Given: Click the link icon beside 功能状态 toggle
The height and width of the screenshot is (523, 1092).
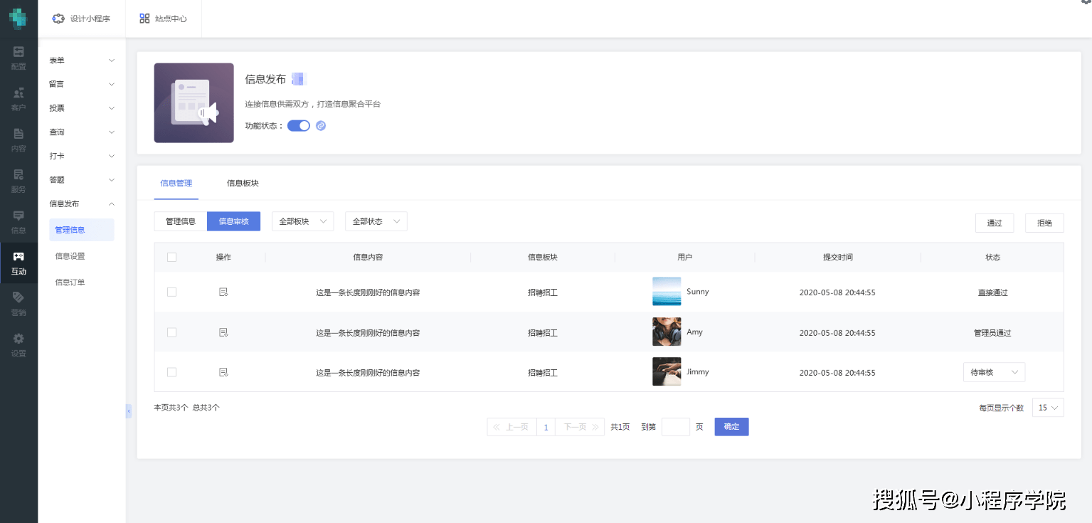Looking at the screenshot, I should coord(321,126).
